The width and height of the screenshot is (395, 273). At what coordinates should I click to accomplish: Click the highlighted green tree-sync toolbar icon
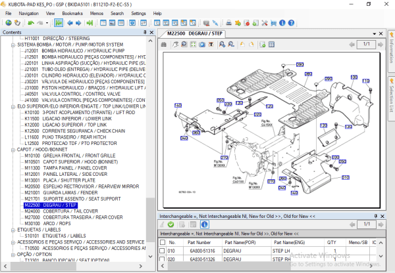pyautogui.click(x=59, y=23)
